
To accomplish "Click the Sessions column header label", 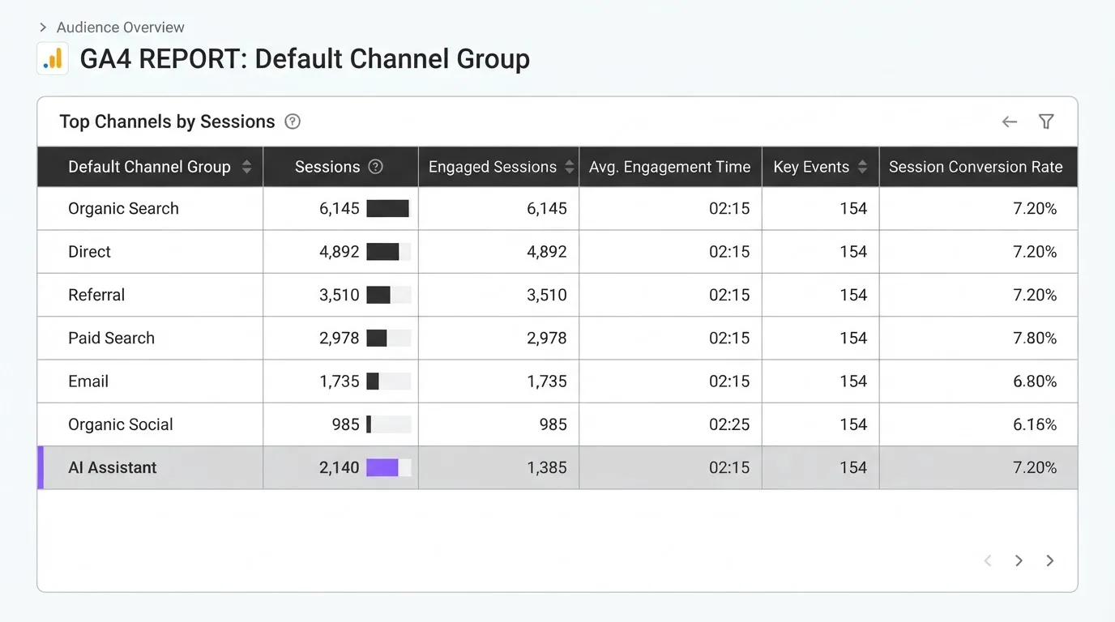I will tap(327, 167).
